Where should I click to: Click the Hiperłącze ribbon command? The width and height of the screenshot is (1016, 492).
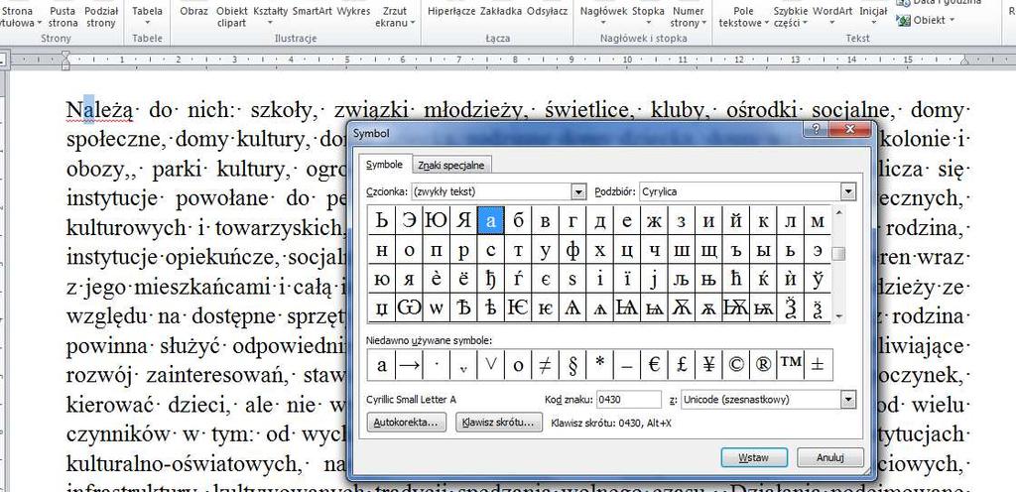(451, 12)
